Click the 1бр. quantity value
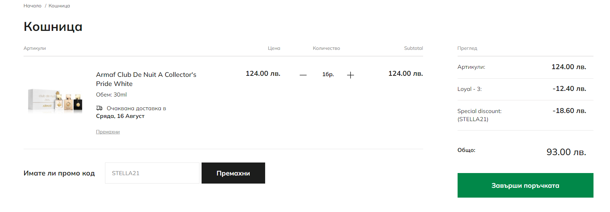The image size is (610, 212). point(328,74)
